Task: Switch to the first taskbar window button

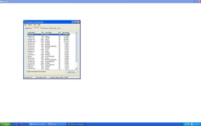Action: 38,124
